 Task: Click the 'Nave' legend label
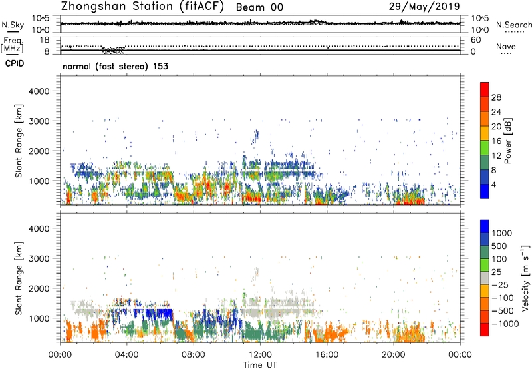pyautogui.click(x=506, y=46)
